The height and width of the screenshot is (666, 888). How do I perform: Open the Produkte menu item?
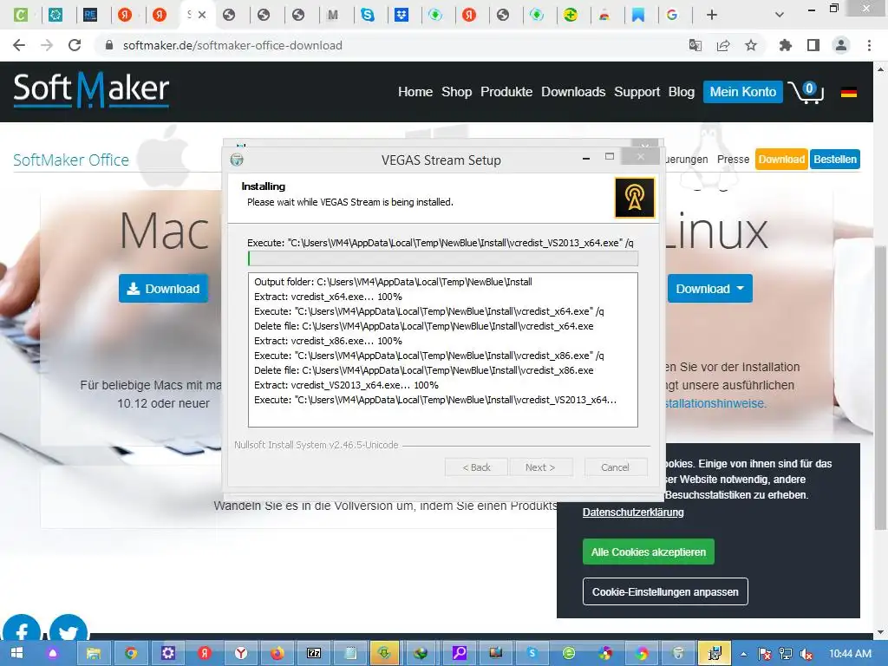click(x=506, y=92)
